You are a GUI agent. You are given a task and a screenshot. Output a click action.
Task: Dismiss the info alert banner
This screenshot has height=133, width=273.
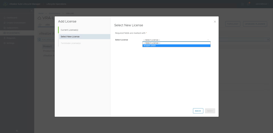[268, 39]
